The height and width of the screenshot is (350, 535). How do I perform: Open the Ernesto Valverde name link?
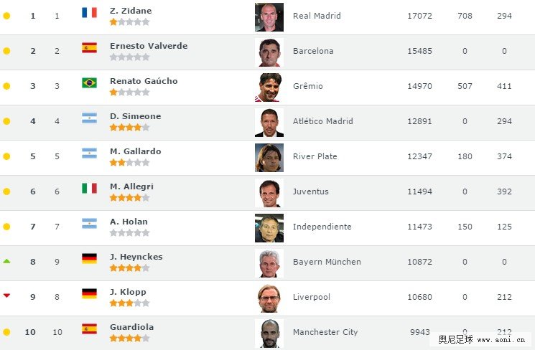pos(149,46)
